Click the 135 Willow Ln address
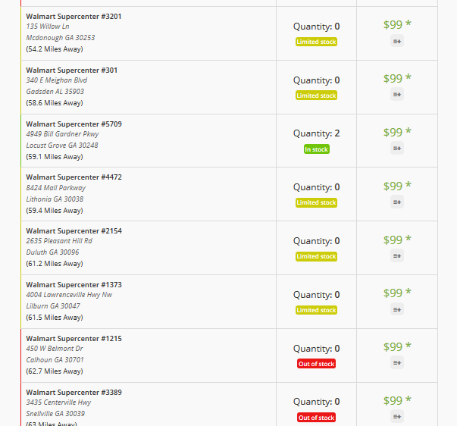Image resolution: width=457 pixels, height=426 pixels. point(48,27)
